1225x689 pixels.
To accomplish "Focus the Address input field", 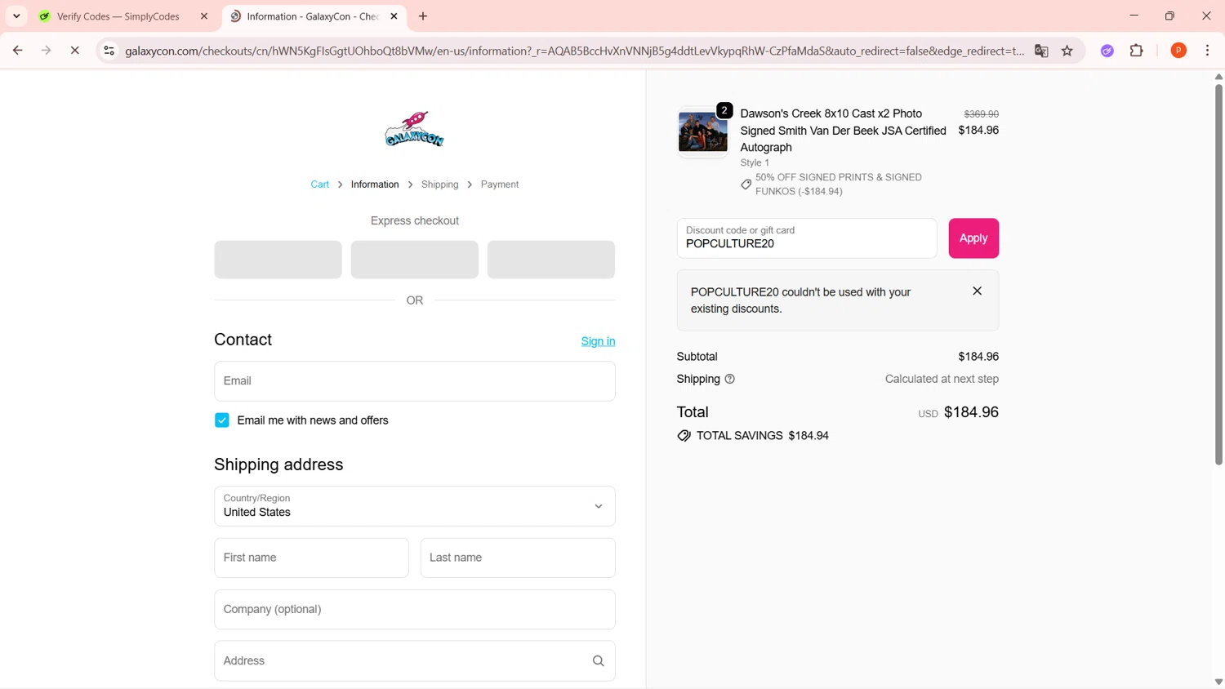I will pos(415,661).
